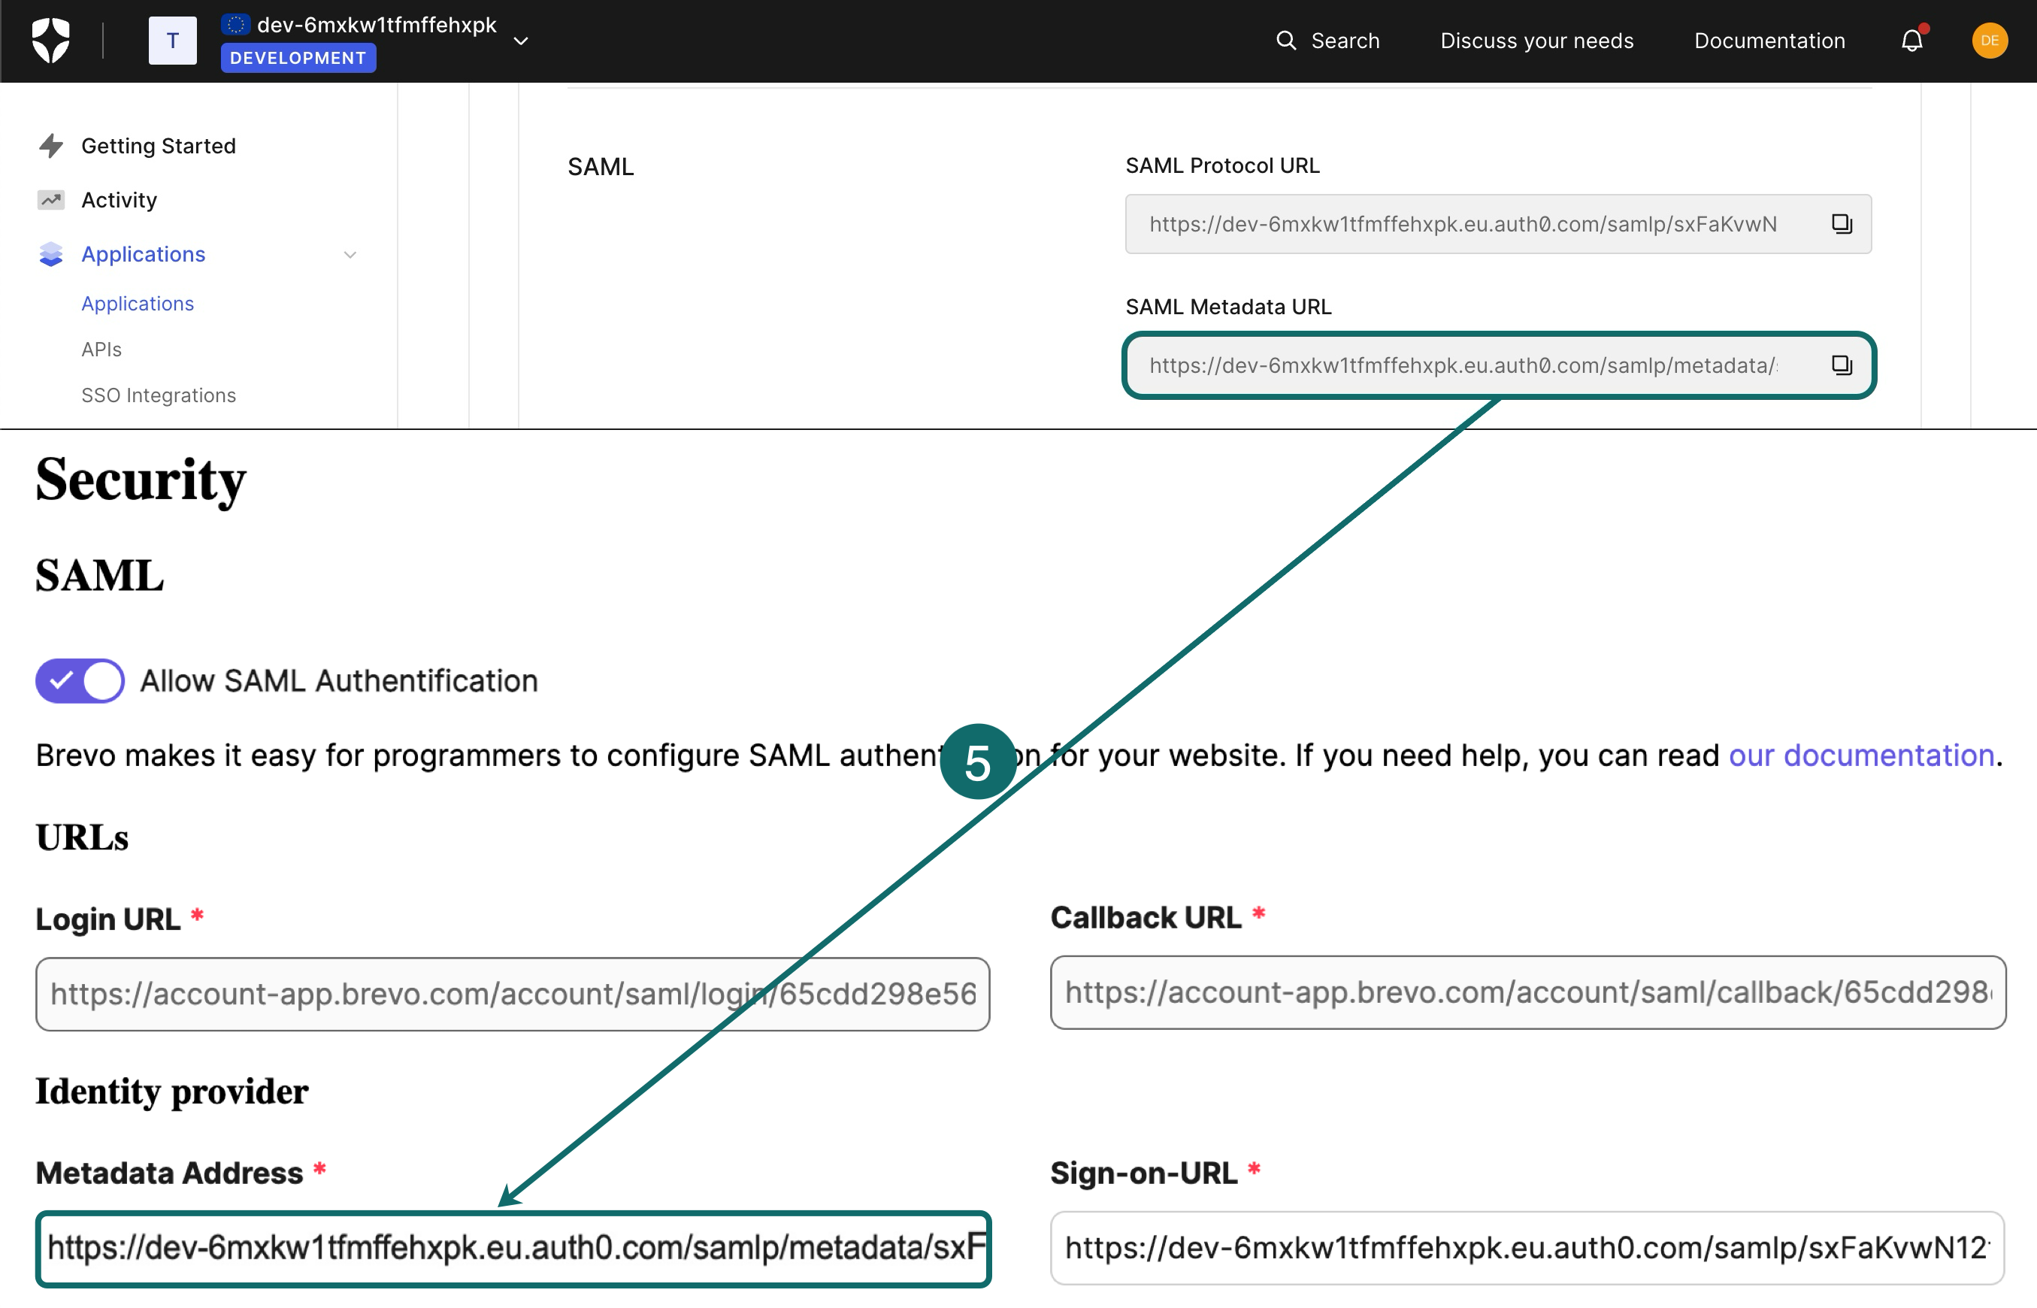The height and width of the screenshot is (1308, 2037).
Task: Select APIs in the sidebar
Action: point(101,348)
